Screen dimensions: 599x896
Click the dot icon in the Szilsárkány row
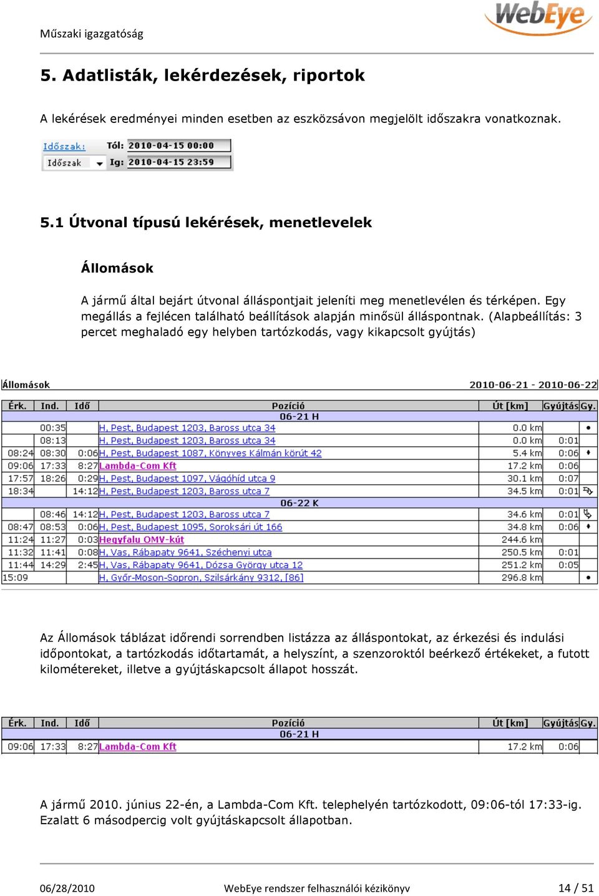point(588,578)
